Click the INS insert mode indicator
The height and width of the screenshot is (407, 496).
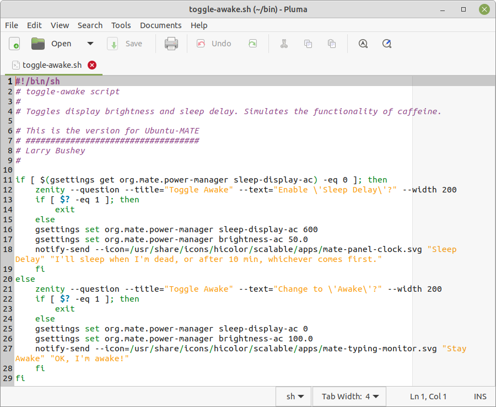pos(480,397)
